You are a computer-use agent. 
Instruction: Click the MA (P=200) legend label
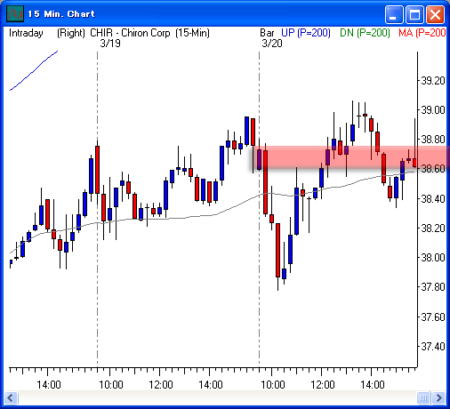click(422, 33)
